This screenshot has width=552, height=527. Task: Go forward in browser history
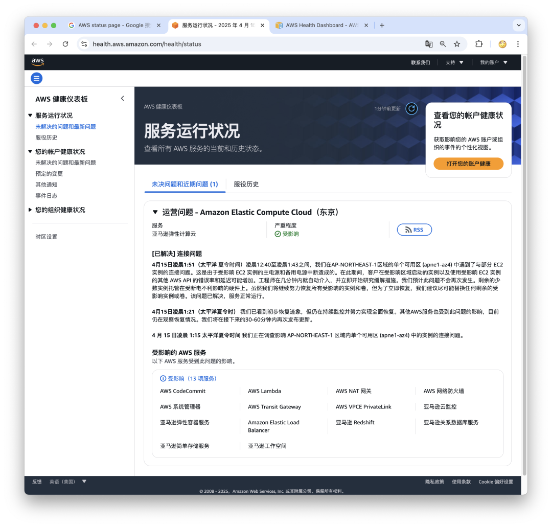click(50, 44)
